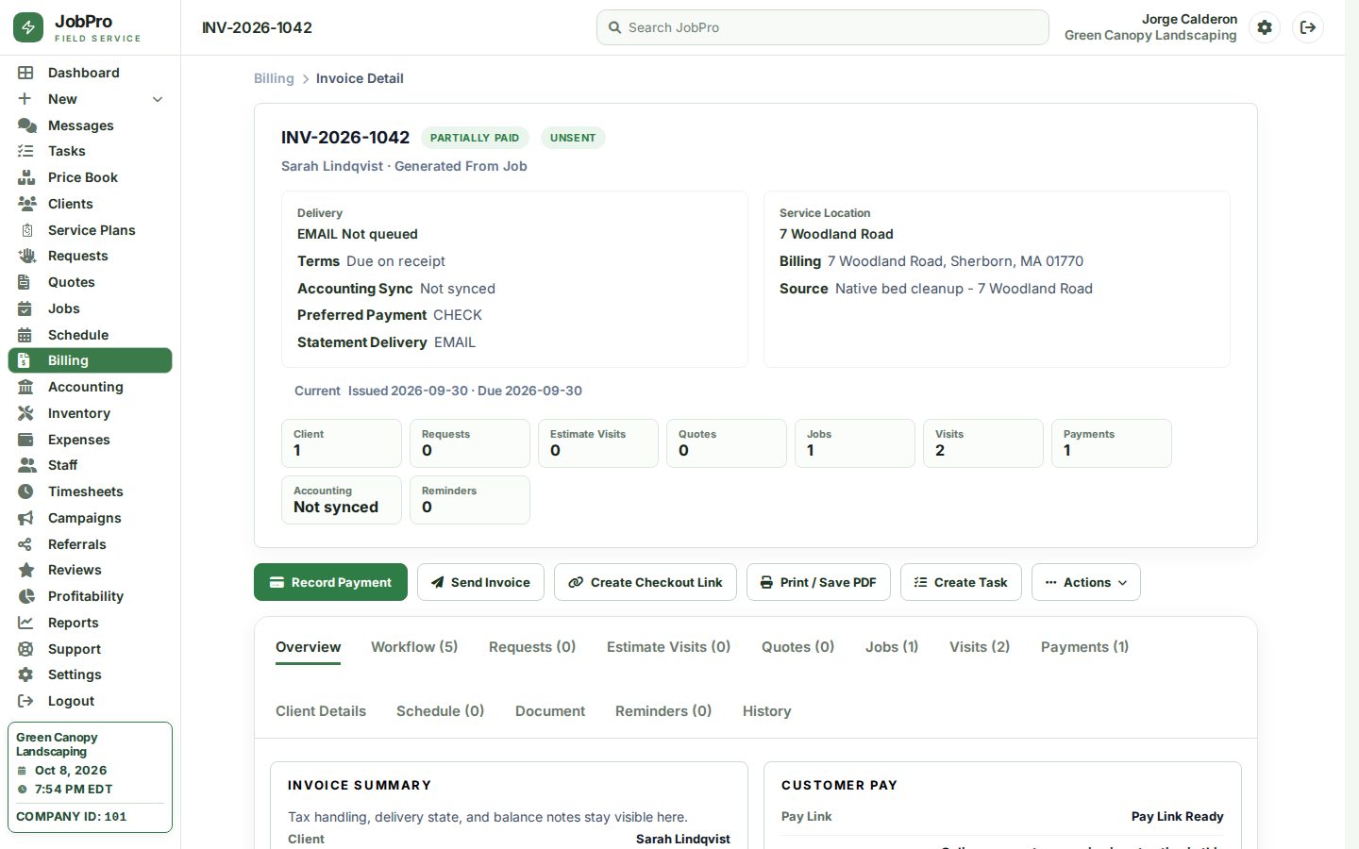The width and height of the screenshot is (1359, 849).
Task: Open Quotes in the sidebar
Action: (x=90, y=282)
